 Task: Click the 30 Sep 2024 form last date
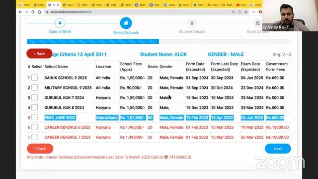[x=222, y=78]
